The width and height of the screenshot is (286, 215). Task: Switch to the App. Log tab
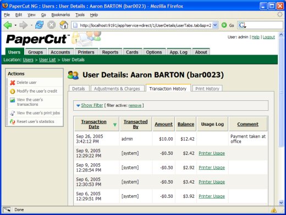click(x=179, y=52)
